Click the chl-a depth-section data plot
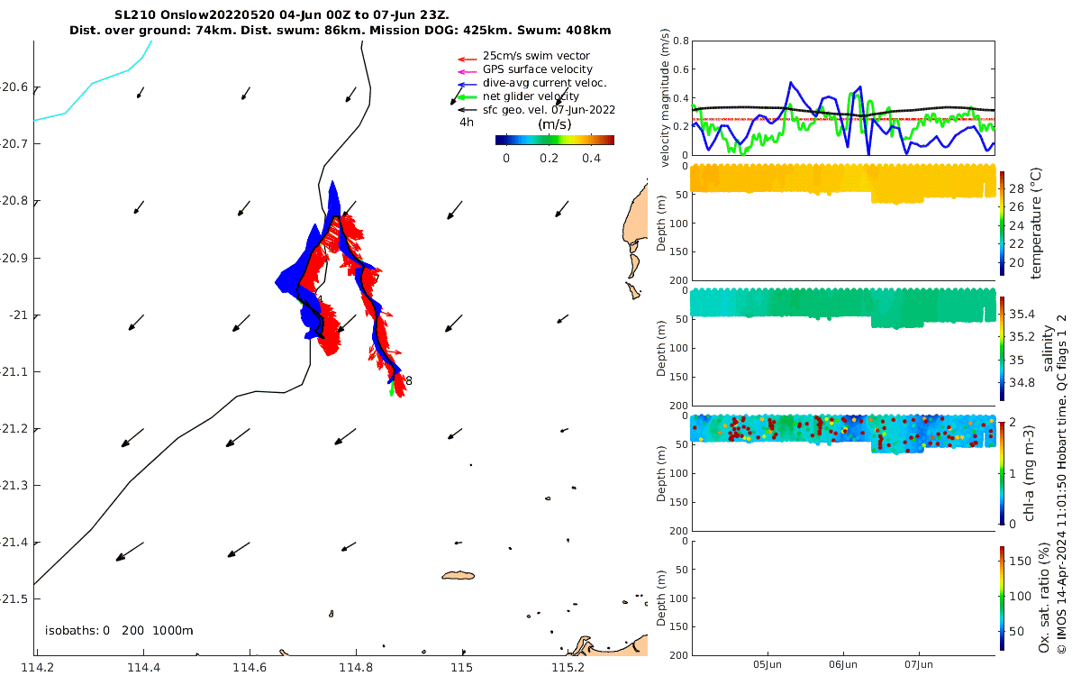Screen dimensions: 1081x676 843,433
